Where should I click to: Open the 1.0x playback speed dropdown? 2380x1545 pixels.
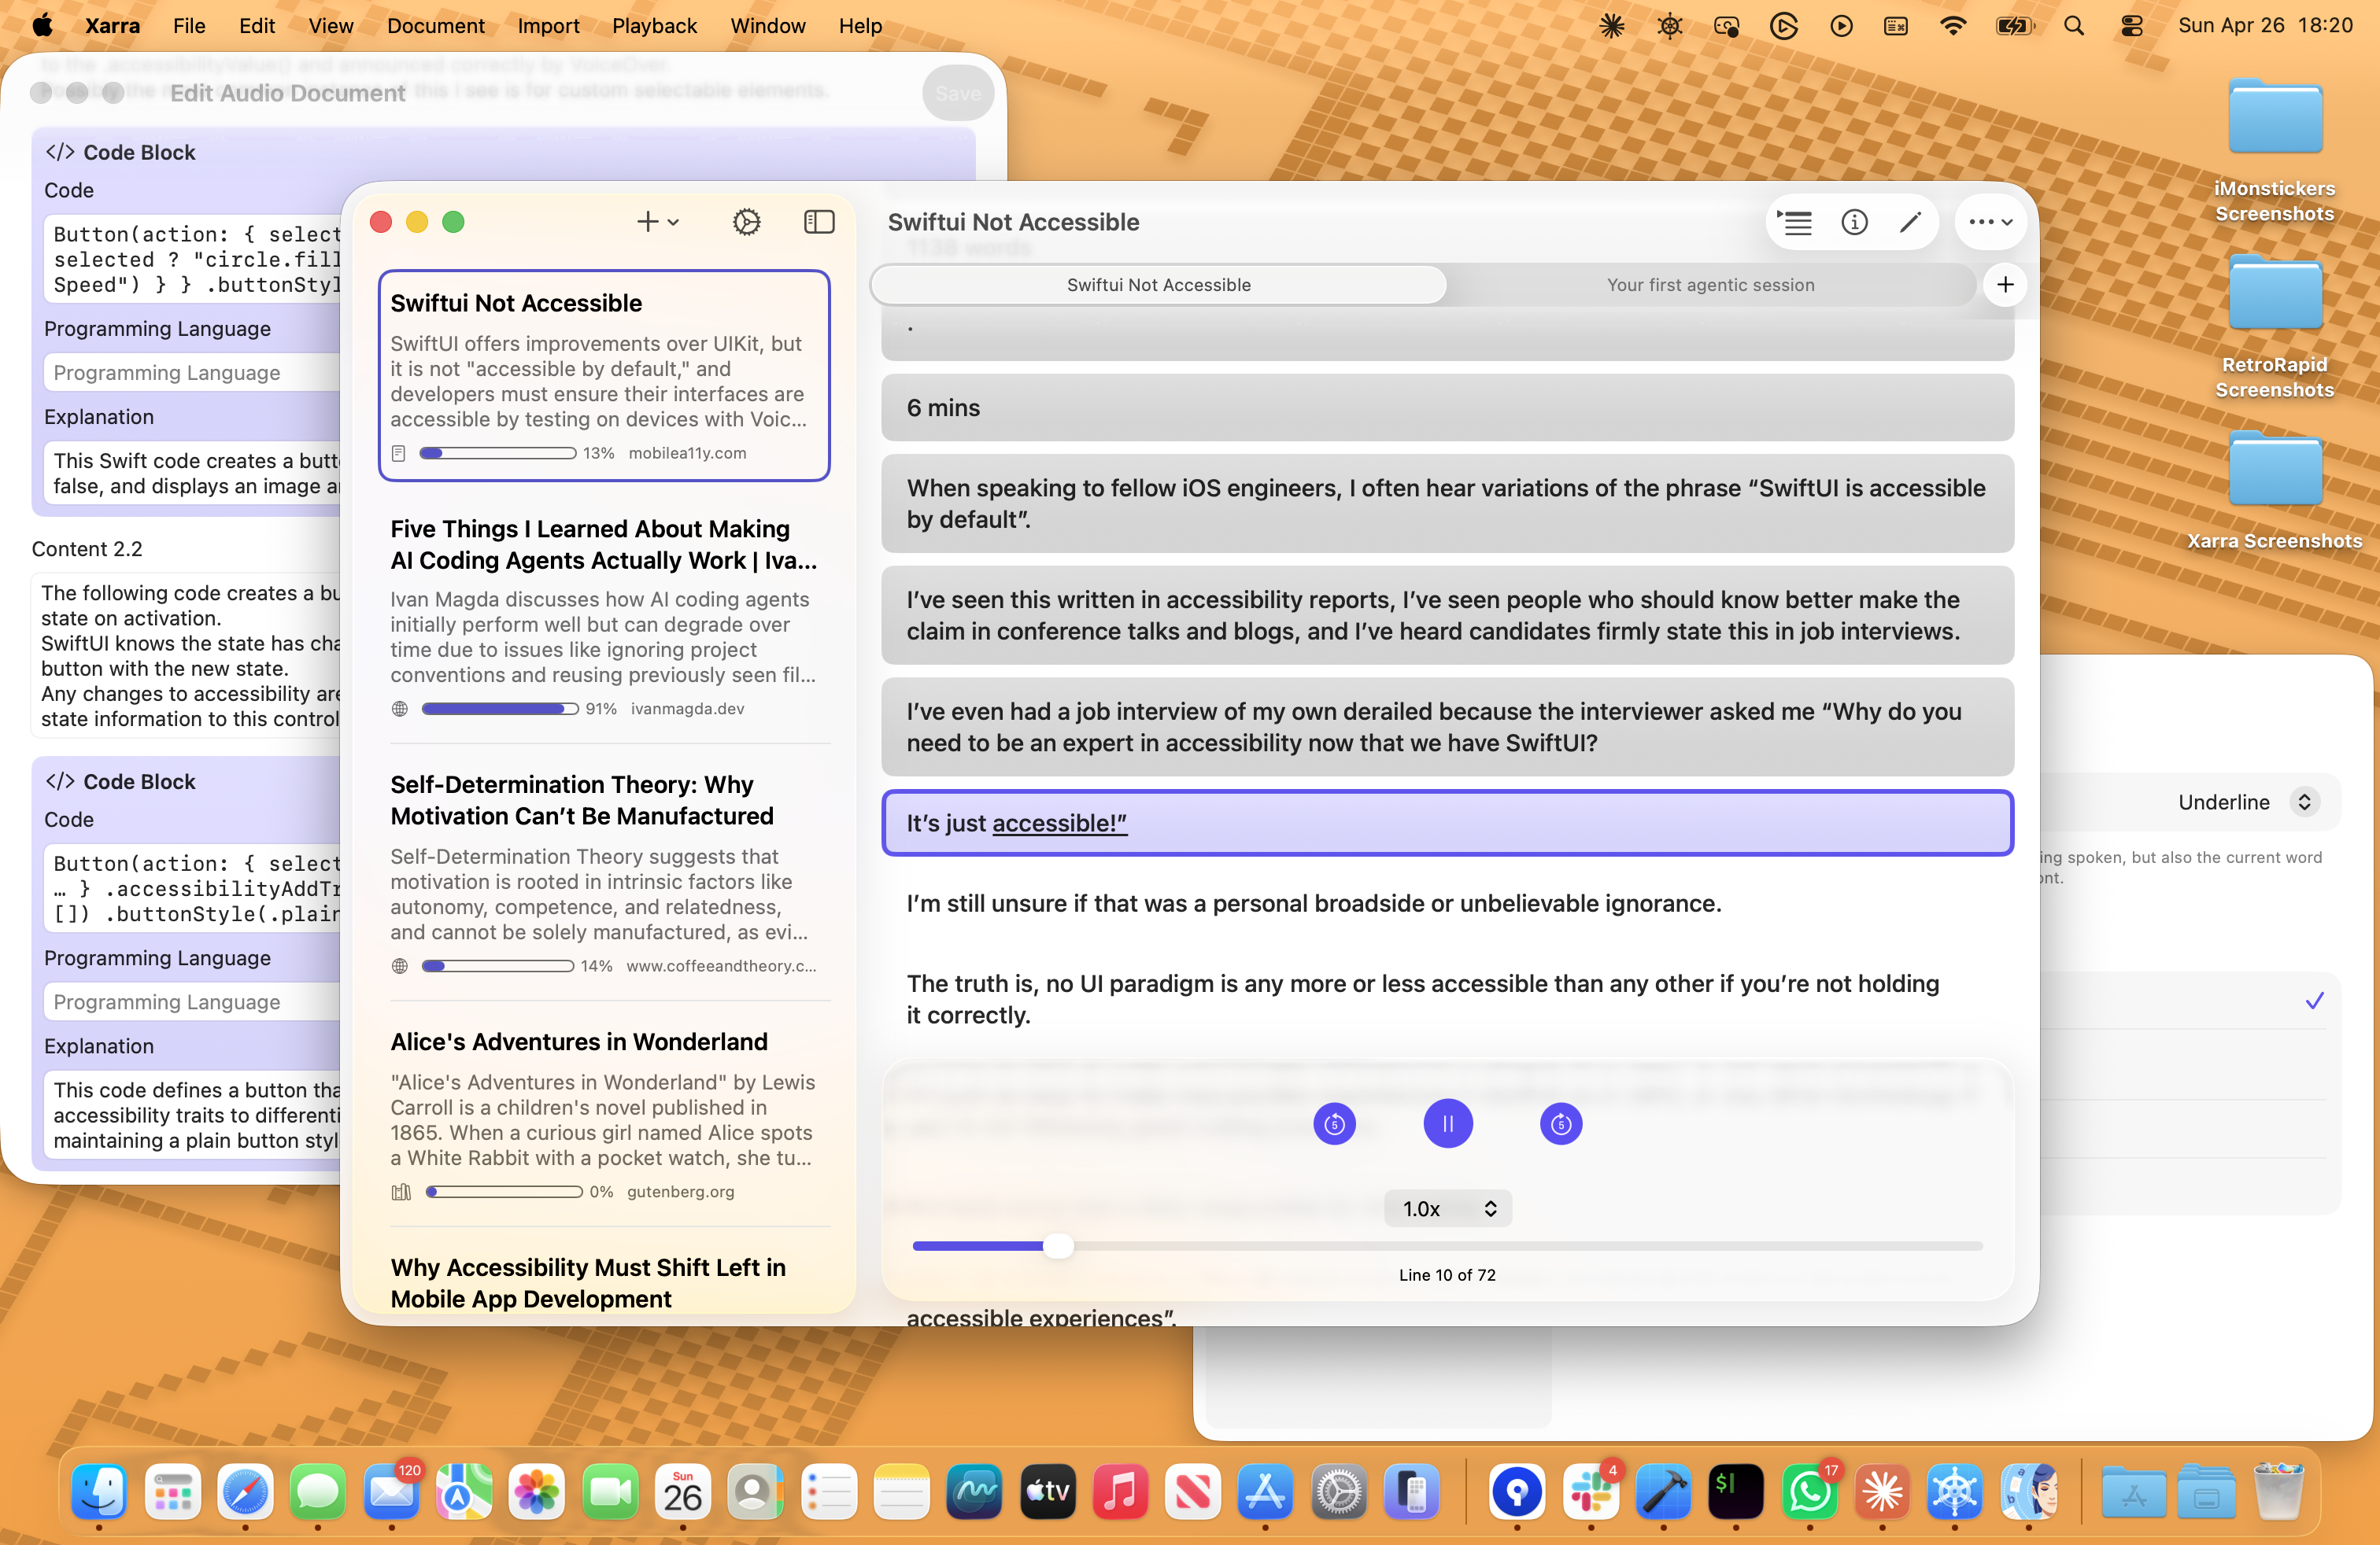1447,1209
